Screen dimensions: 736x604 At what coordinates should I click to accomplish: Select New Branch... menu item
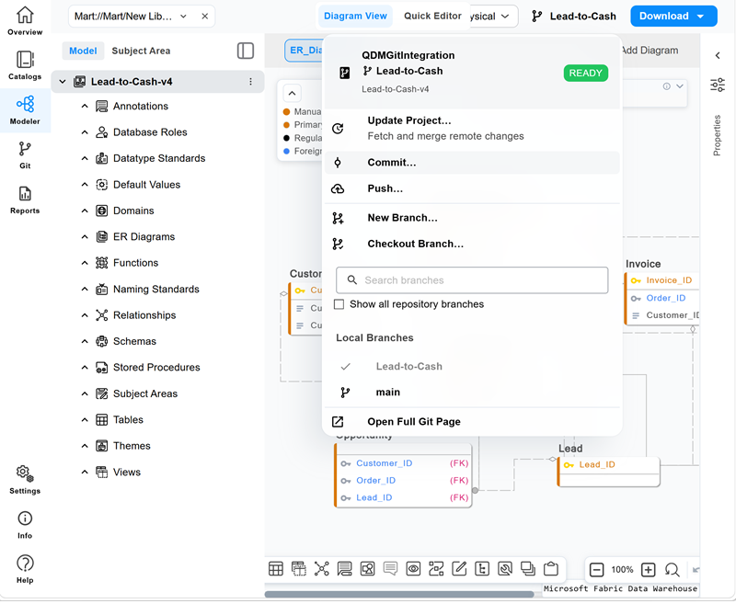[x=472, y=218]
